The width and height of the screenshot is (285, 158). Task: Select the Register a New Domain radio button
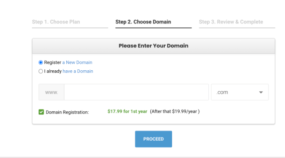[41, 62]
